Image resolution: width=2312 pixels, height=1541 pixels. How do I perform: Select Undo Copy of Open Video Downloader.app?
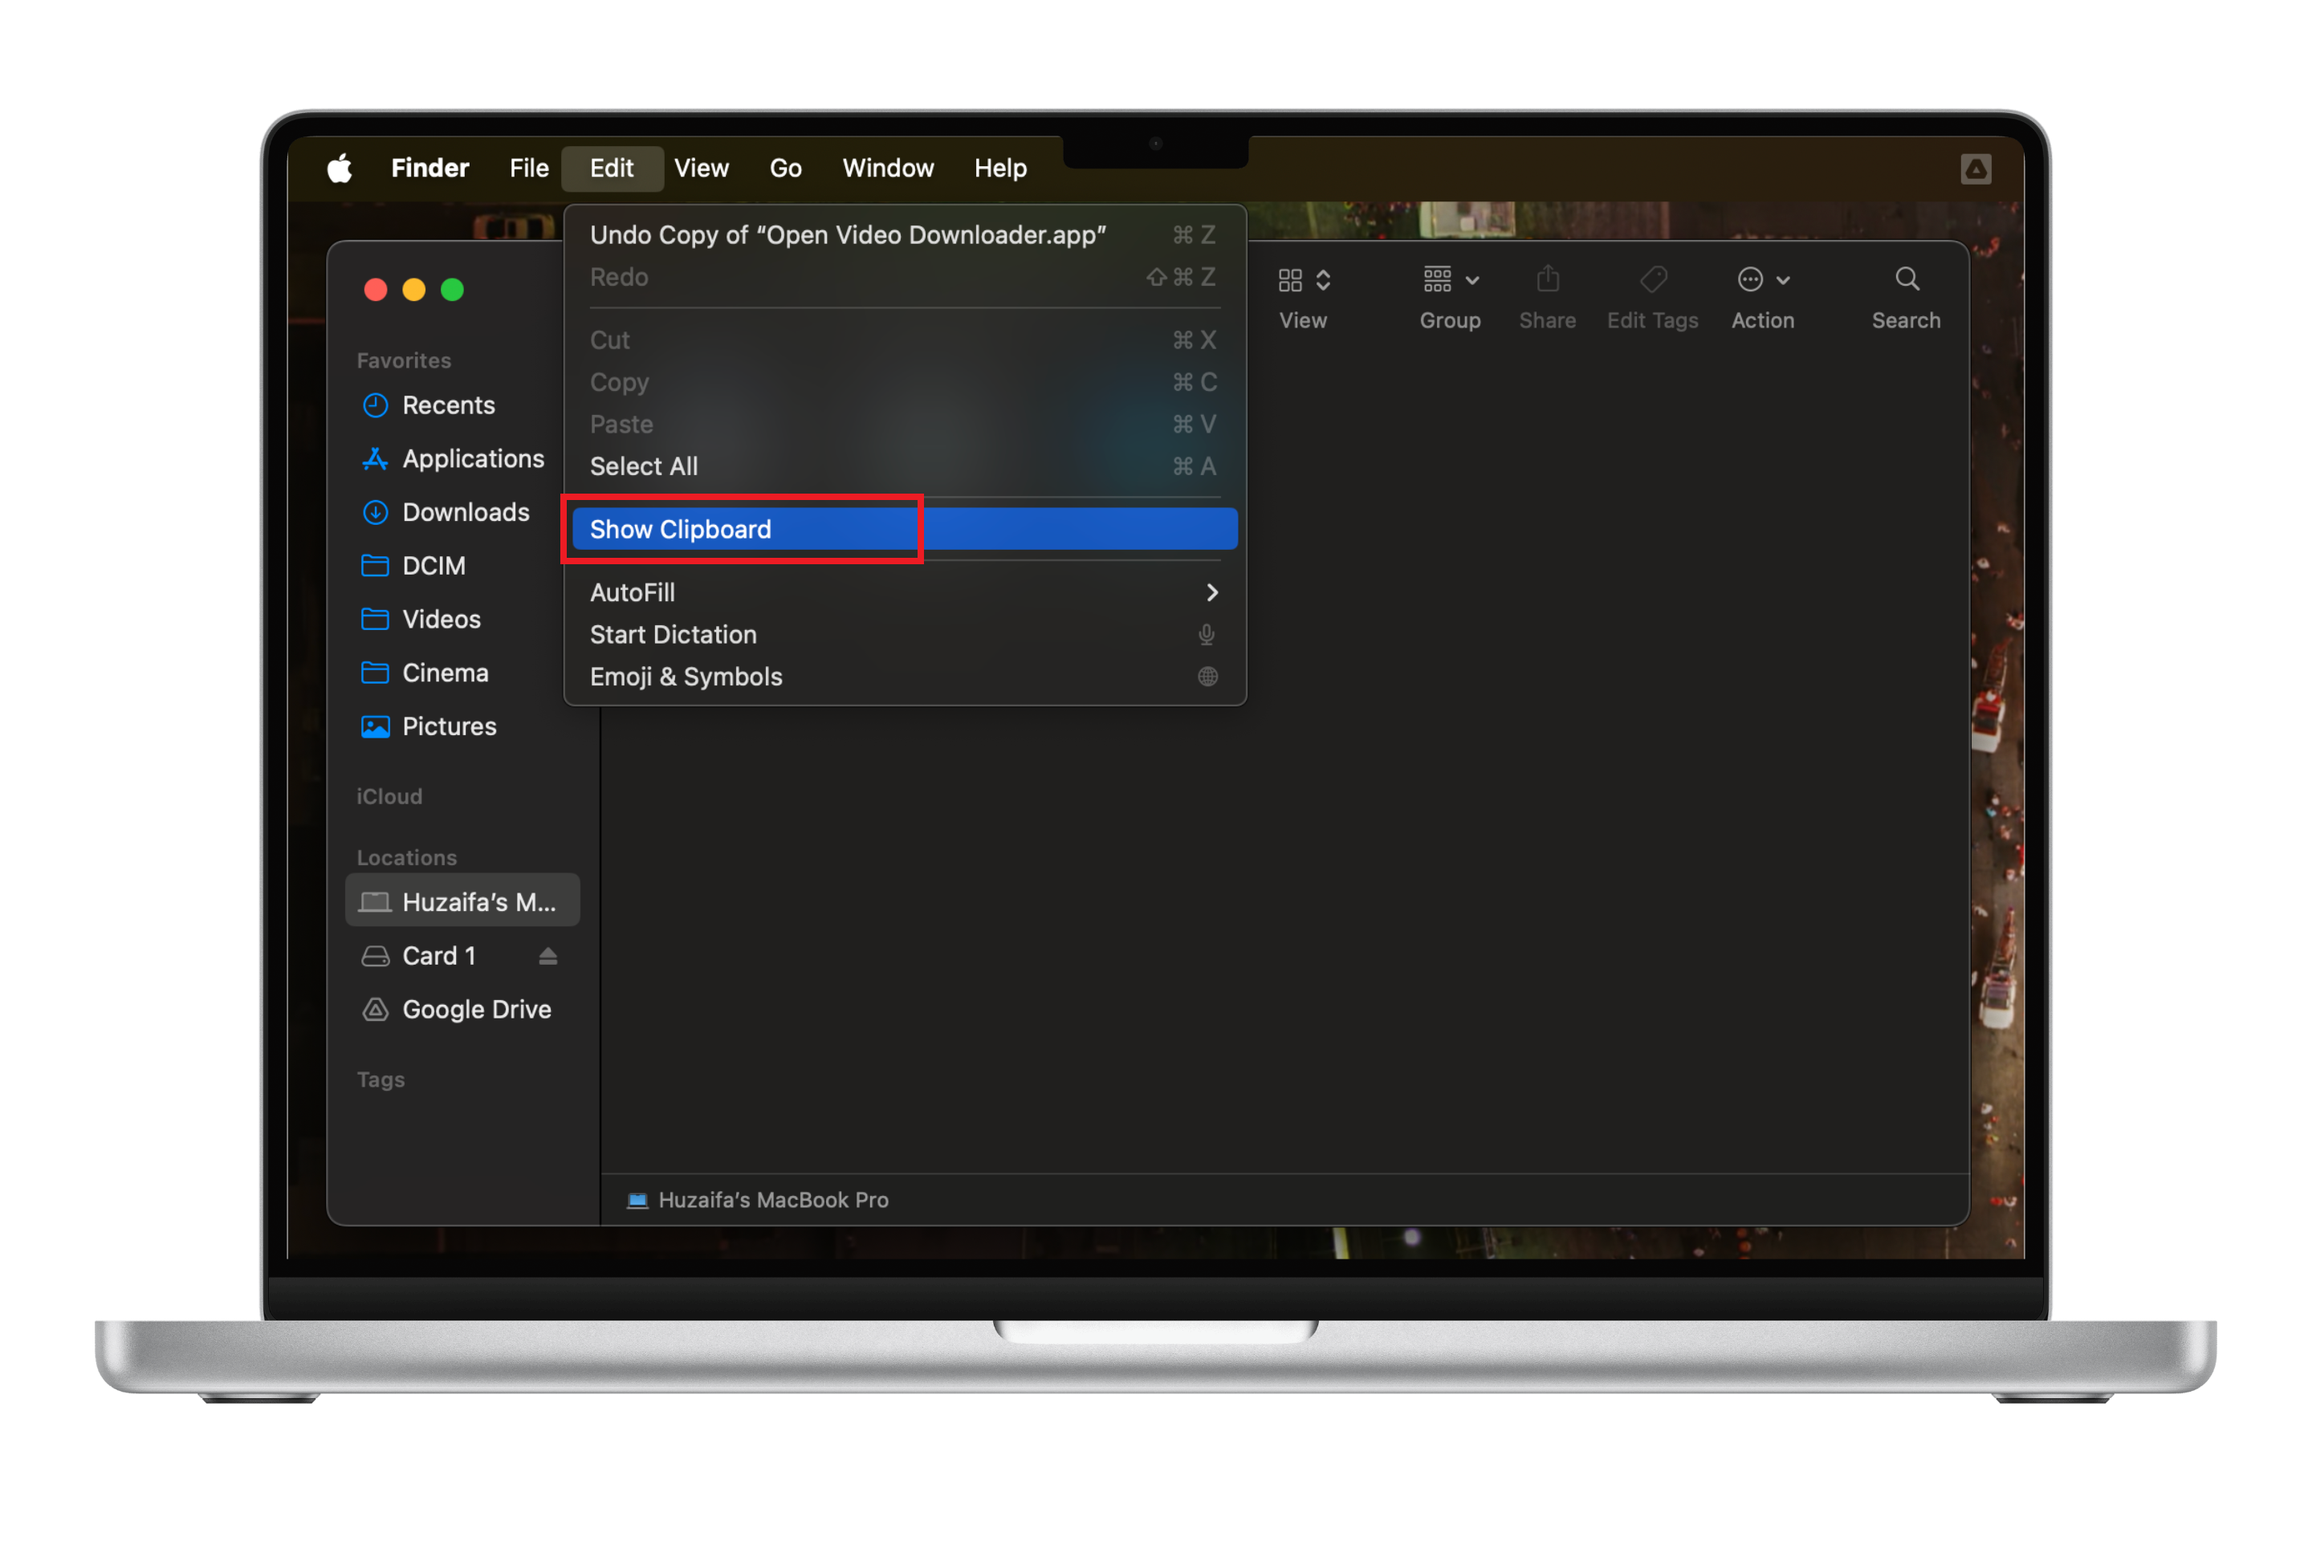pyautogui.click(x=848, y=235)
